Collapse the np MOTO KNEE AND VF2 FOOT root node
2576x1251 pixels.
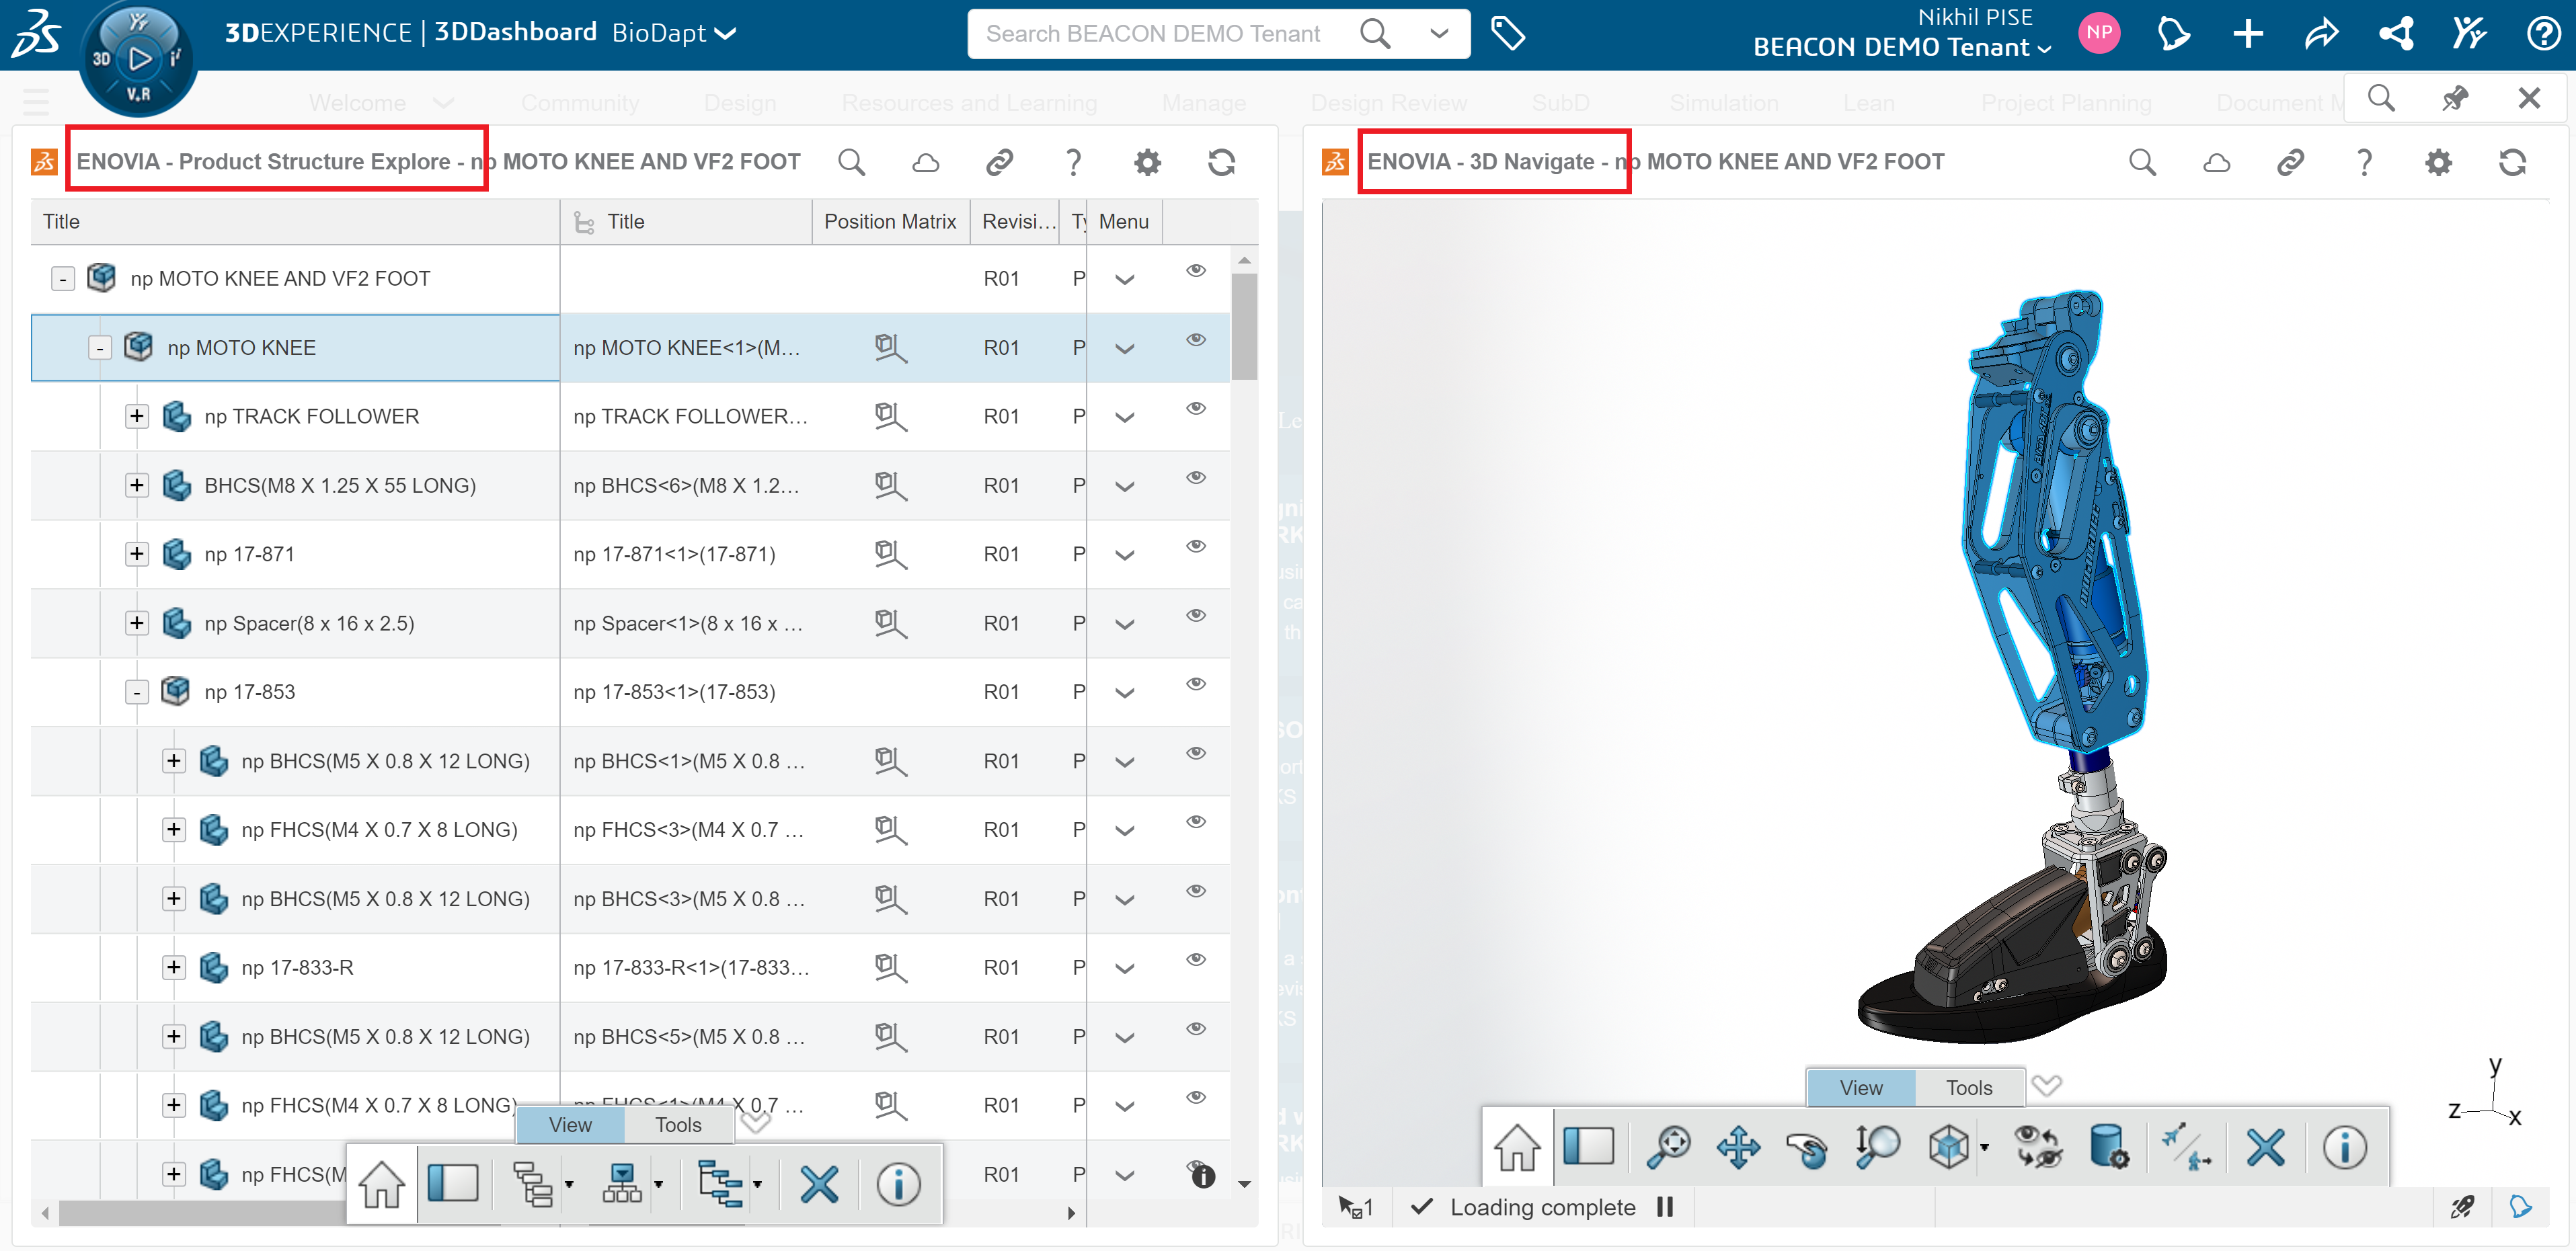coord(63,279)
